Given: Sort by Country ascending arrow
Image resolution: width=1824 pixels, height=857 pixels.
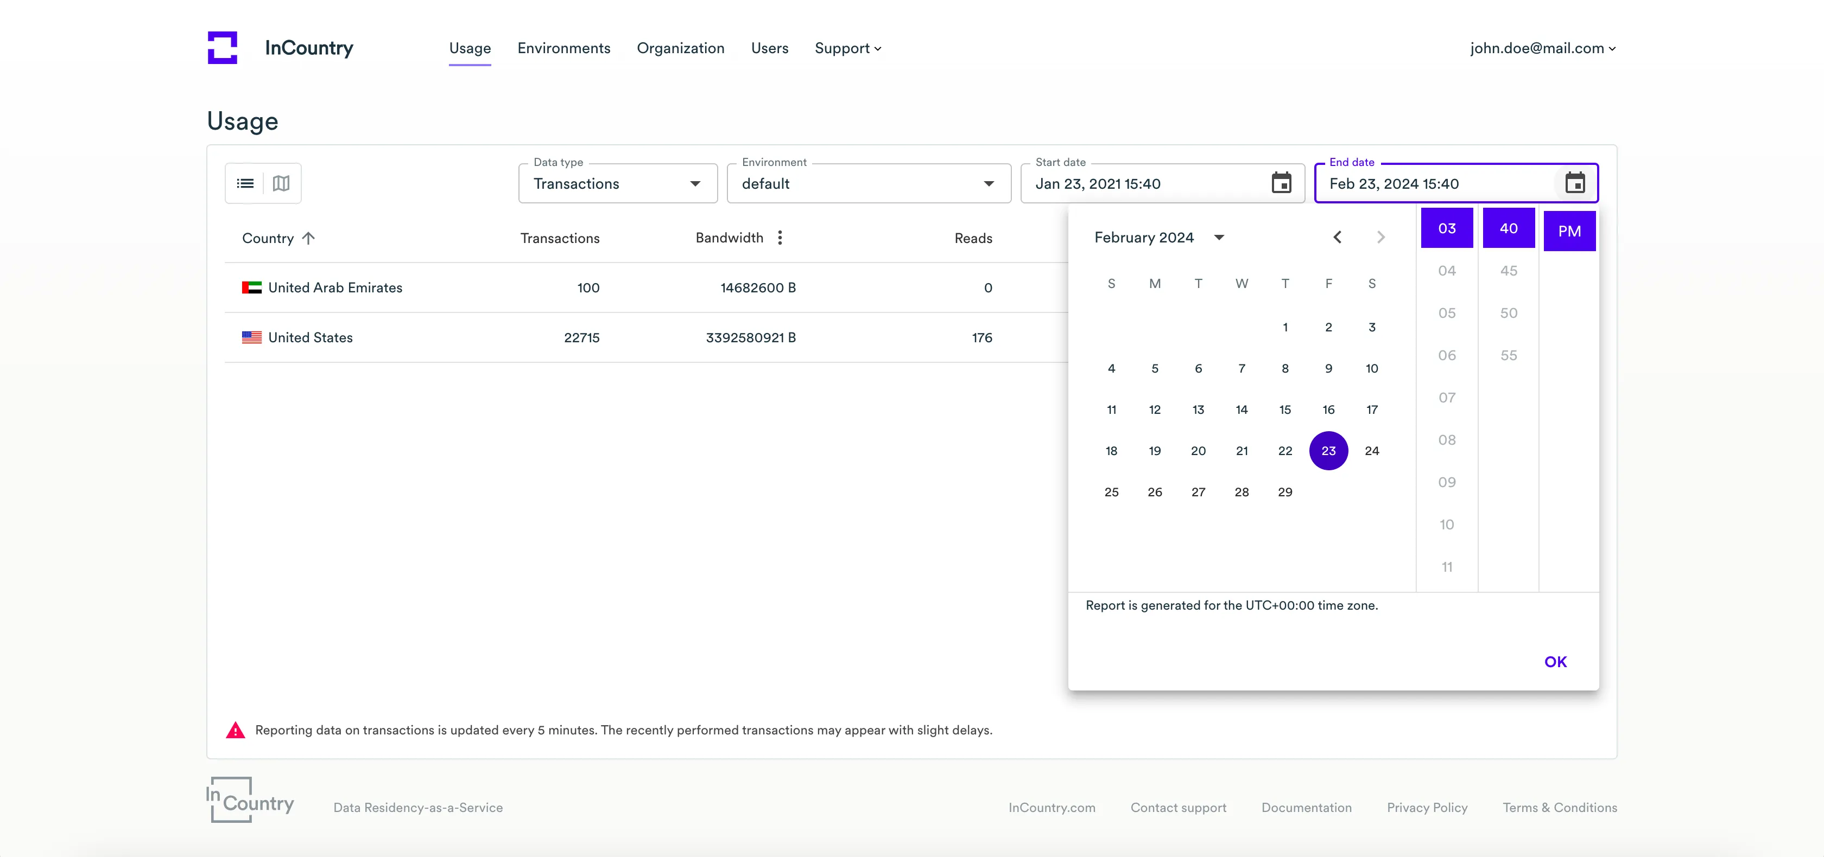Looking at the screenshot, I should [x=308, y=239].
